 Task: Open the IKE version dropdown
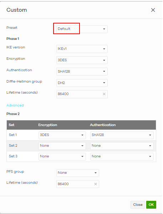(x=82, y=49)
